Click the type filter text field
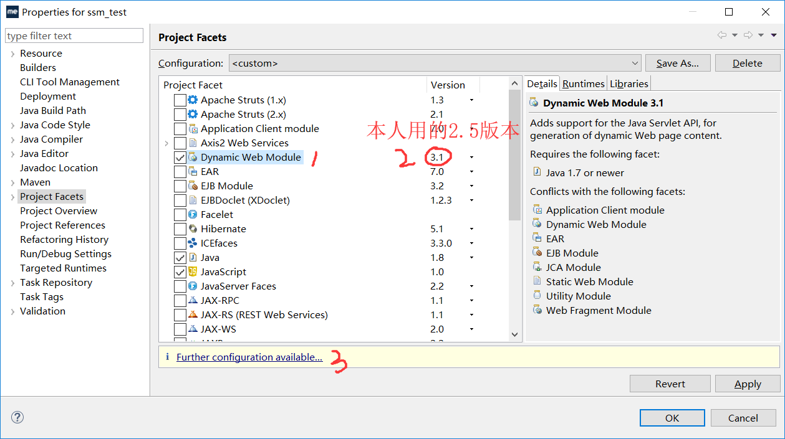The height and width of the screenshot is (439, 785). (x=74, y=35)
